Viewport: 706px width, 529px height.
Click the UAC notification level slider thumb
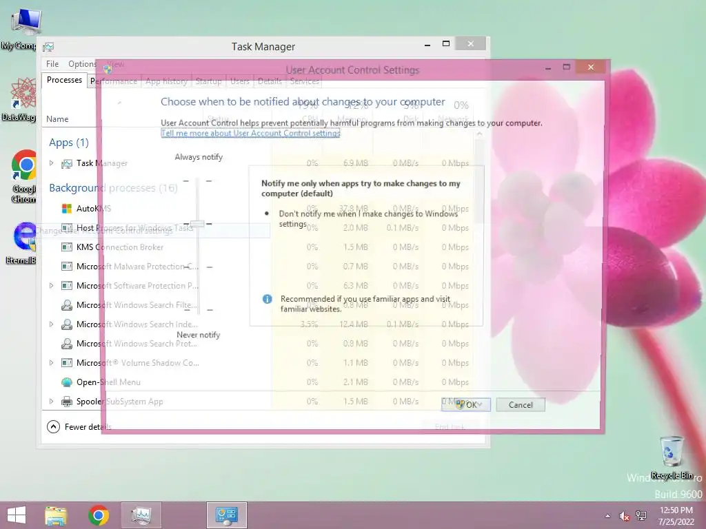(x=197, y=224)
